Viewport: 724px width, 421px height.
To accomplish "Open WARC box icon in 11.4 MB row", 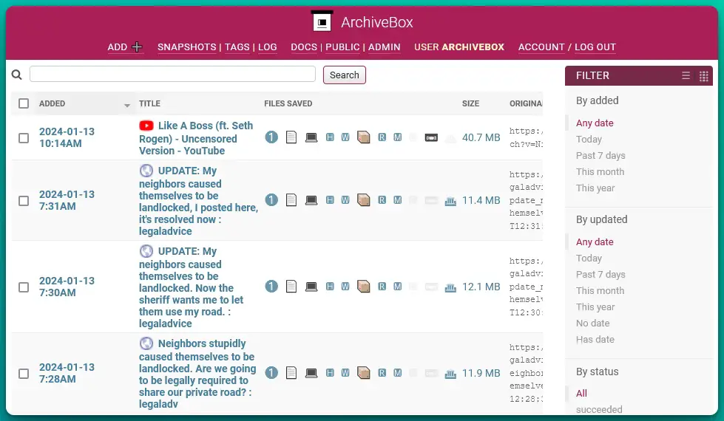I will 363,199.
